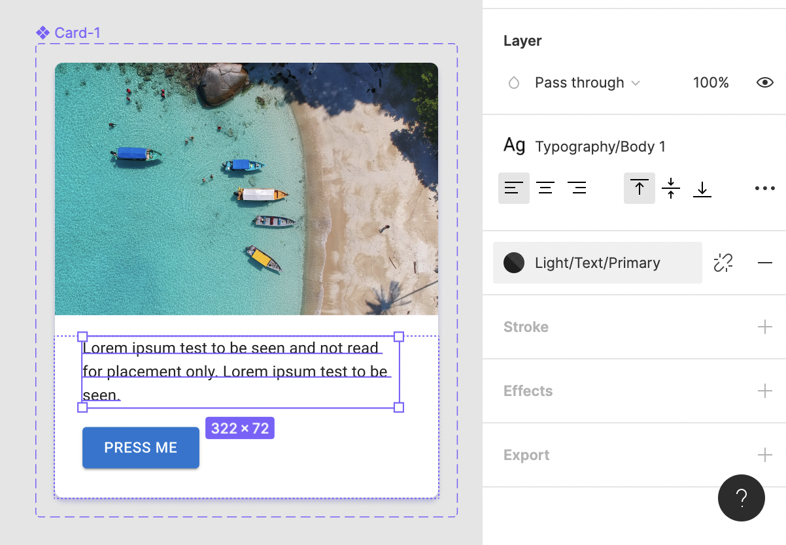Align text to top

click(640, 188)
